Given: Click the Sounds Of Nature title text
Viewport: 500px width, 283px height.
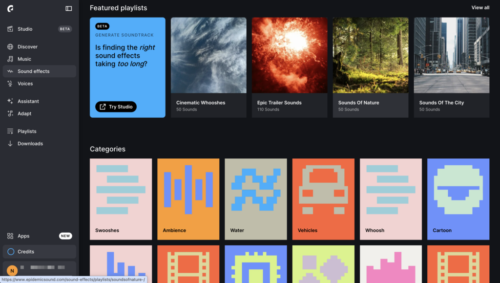Looking at the screenshot, I should [358, 103].
